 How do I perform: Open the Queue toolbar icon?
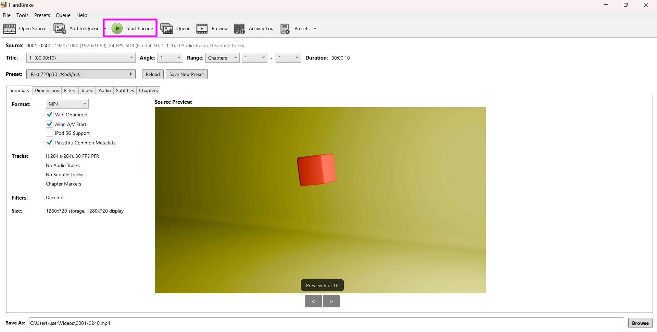[167, 29]
